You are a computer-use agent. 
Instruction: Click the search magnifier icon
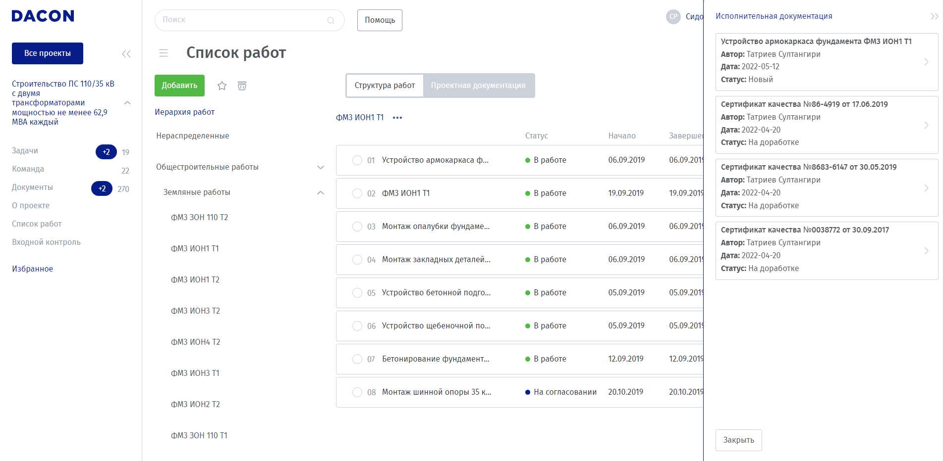(x=331, y=20)
